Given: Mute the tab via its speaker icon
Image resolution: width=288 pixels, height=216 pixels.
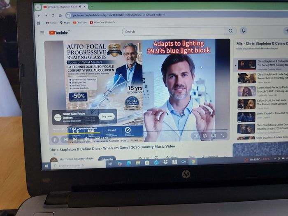Looking at the screenshot, I should [x=80, y=7].
